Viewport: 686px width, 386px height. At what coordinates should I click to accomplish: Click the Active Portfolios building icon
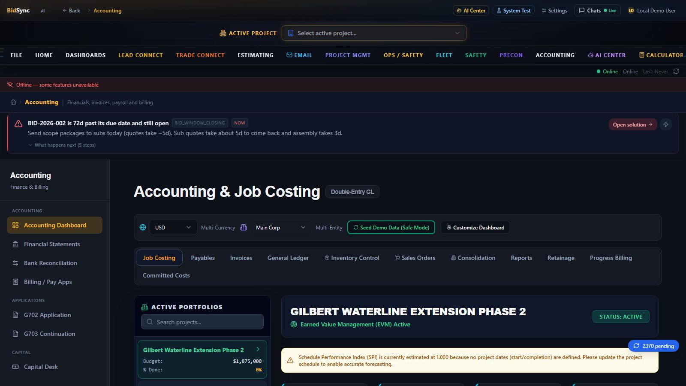point(144,307)
